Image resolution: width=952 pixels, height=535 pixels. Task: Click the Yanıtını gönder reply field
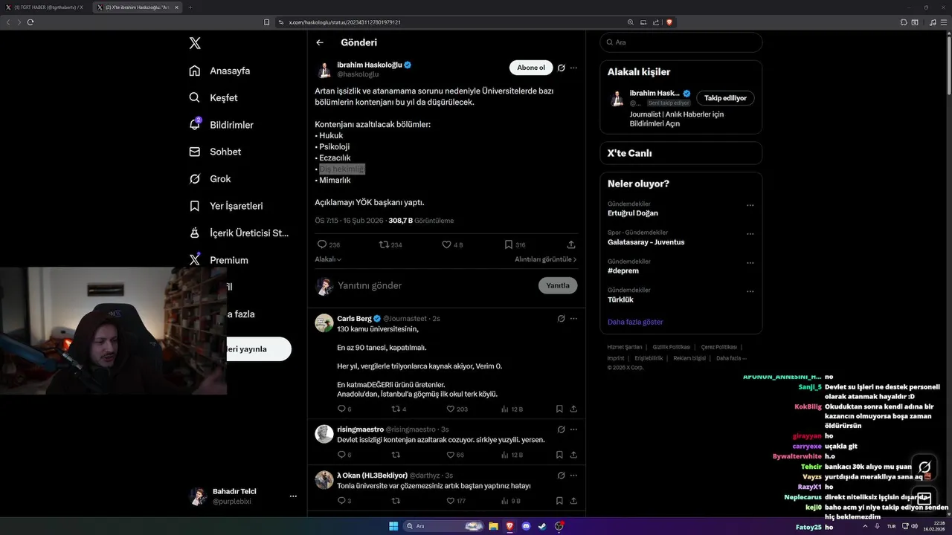click(x=435, y=285)
